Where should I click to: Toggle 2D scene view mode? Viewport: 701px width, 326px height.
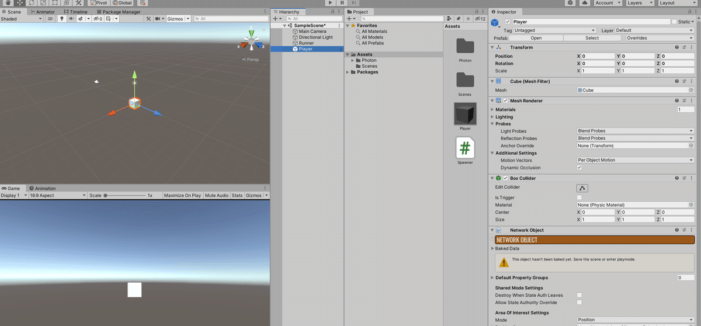[x=50, y=19]
